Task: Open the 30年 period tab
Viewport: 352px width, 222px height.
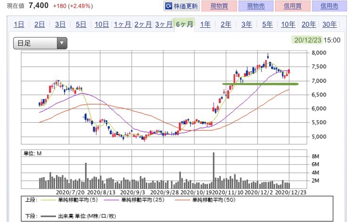Action: pyautogui.click(x=329, y=24)
